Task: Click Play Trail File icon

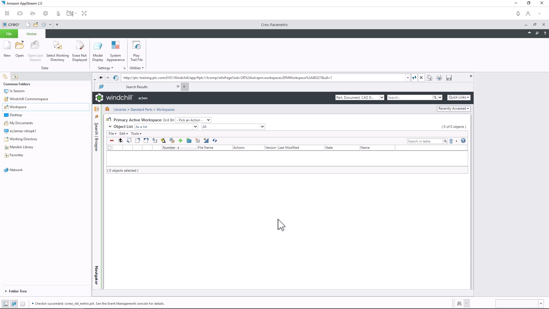Action: tap(136, 51)
